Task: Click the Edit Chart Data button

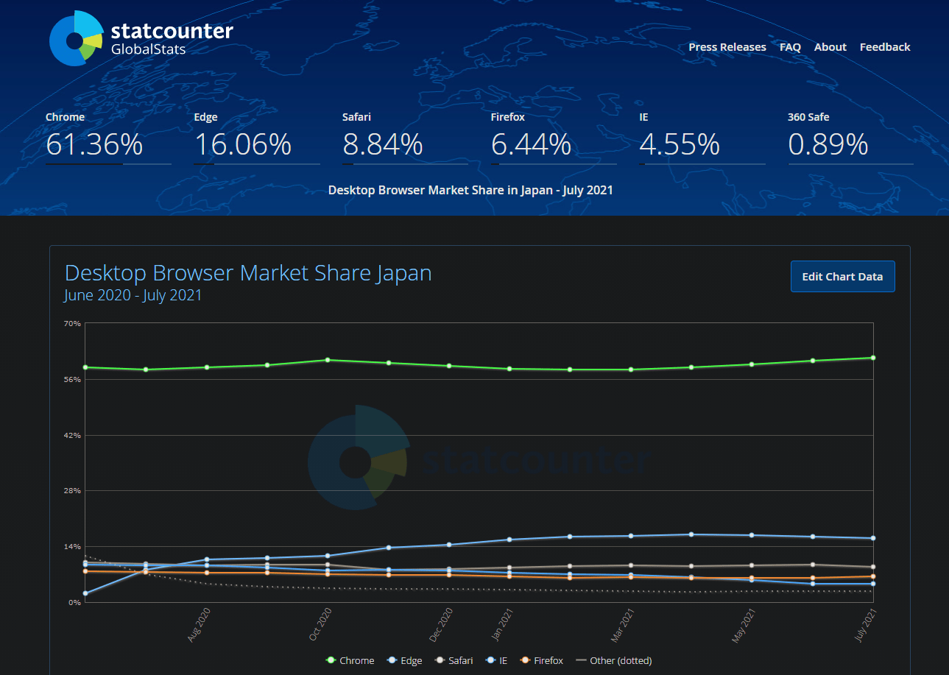Action: 842,277
